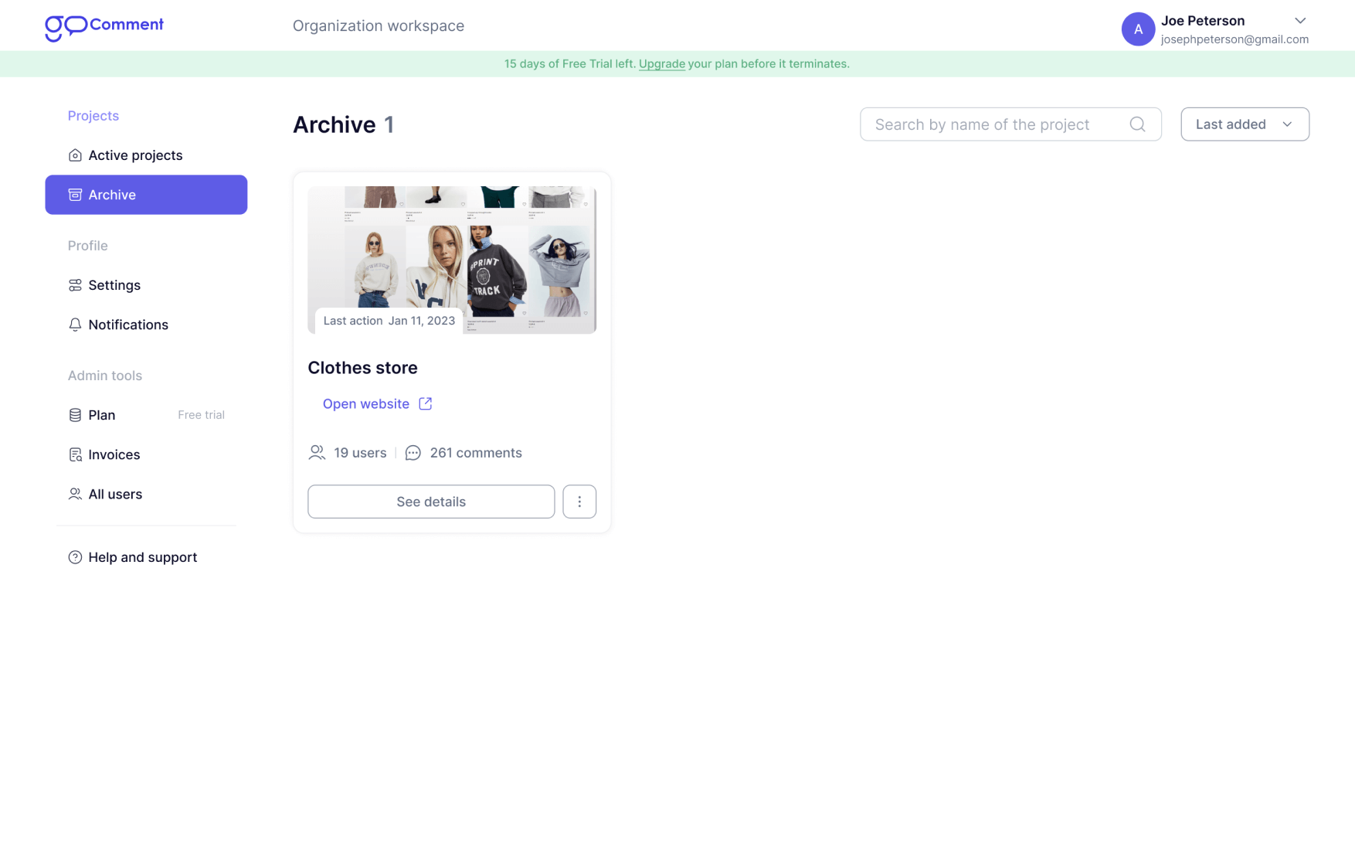Expand the Joe Peterson account dropdown
Screen dimensions: 1355x847
[x=1300, y=21]
